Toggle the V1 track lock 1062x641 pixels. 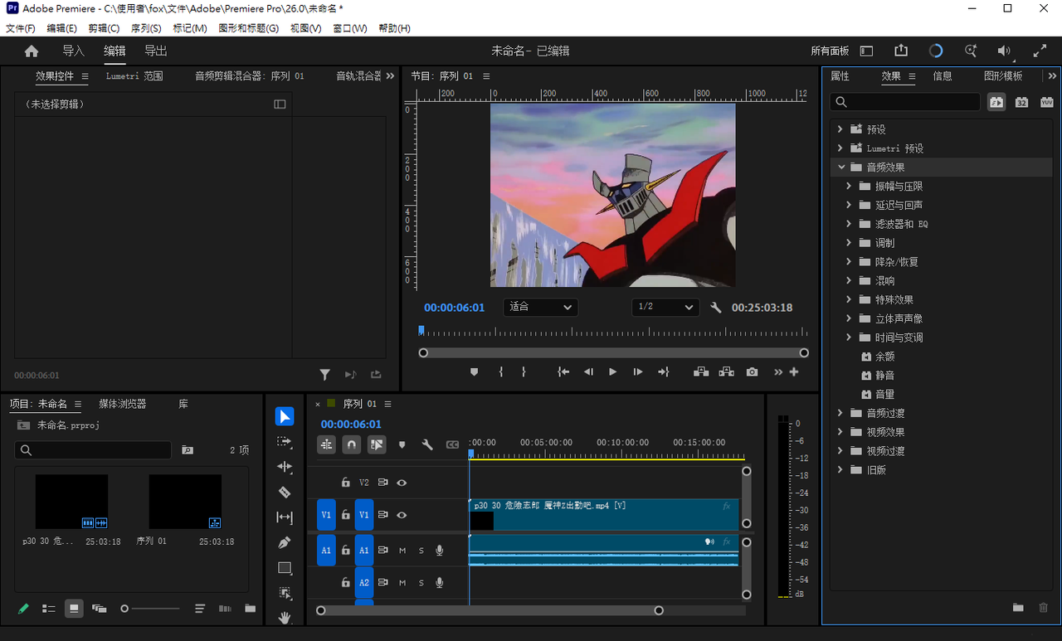[x=346, y=515]
